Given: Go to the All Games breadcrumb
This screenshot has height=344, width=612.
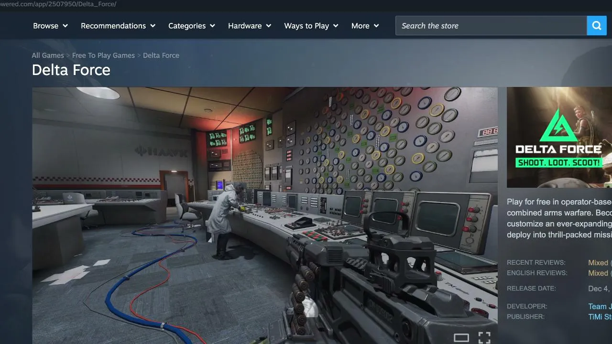Looking at the screenshot, I should coord(48,55).
